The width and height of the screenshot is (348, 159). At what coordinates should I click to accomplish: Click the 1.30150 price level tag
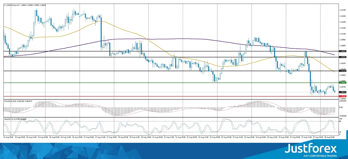point(342,71)
